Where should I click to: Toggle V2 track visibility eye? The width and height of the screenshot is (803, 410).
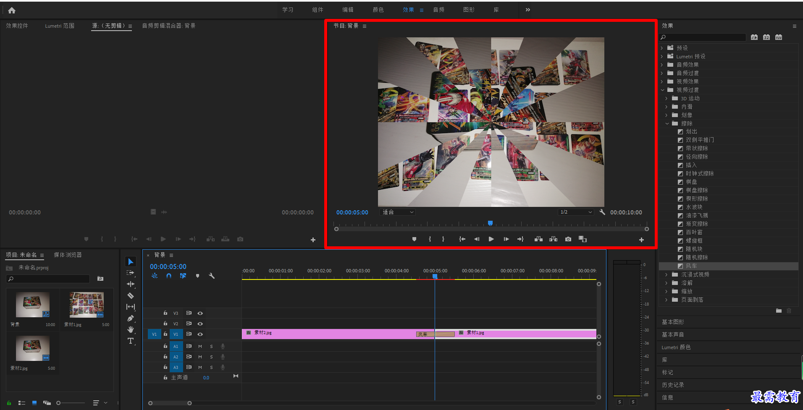coord(200,324)
